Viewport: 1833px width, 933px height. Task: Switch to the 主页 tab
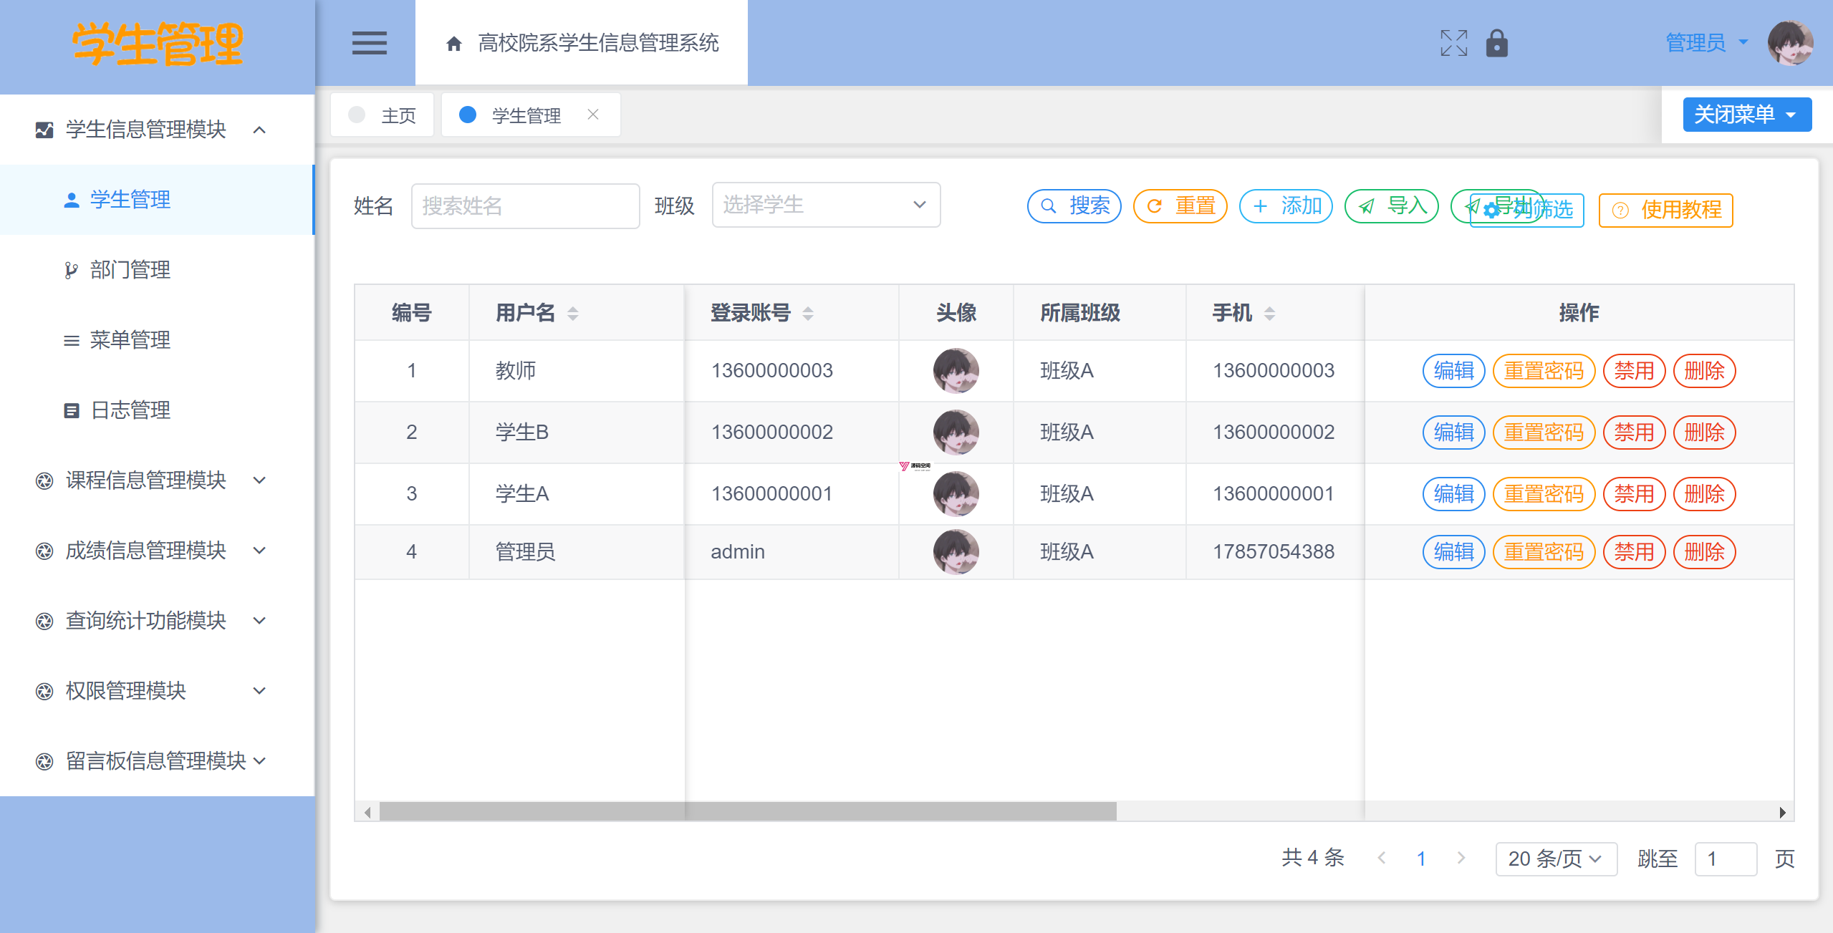382,115
